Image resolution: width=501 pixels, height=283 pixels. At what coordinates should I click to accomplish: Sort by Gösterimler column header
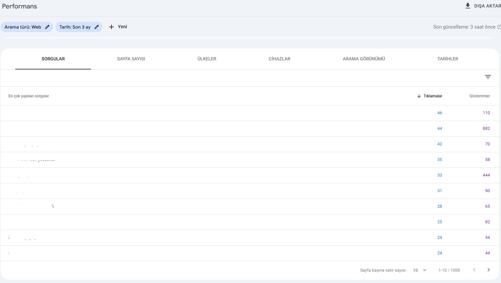[480, 96]
